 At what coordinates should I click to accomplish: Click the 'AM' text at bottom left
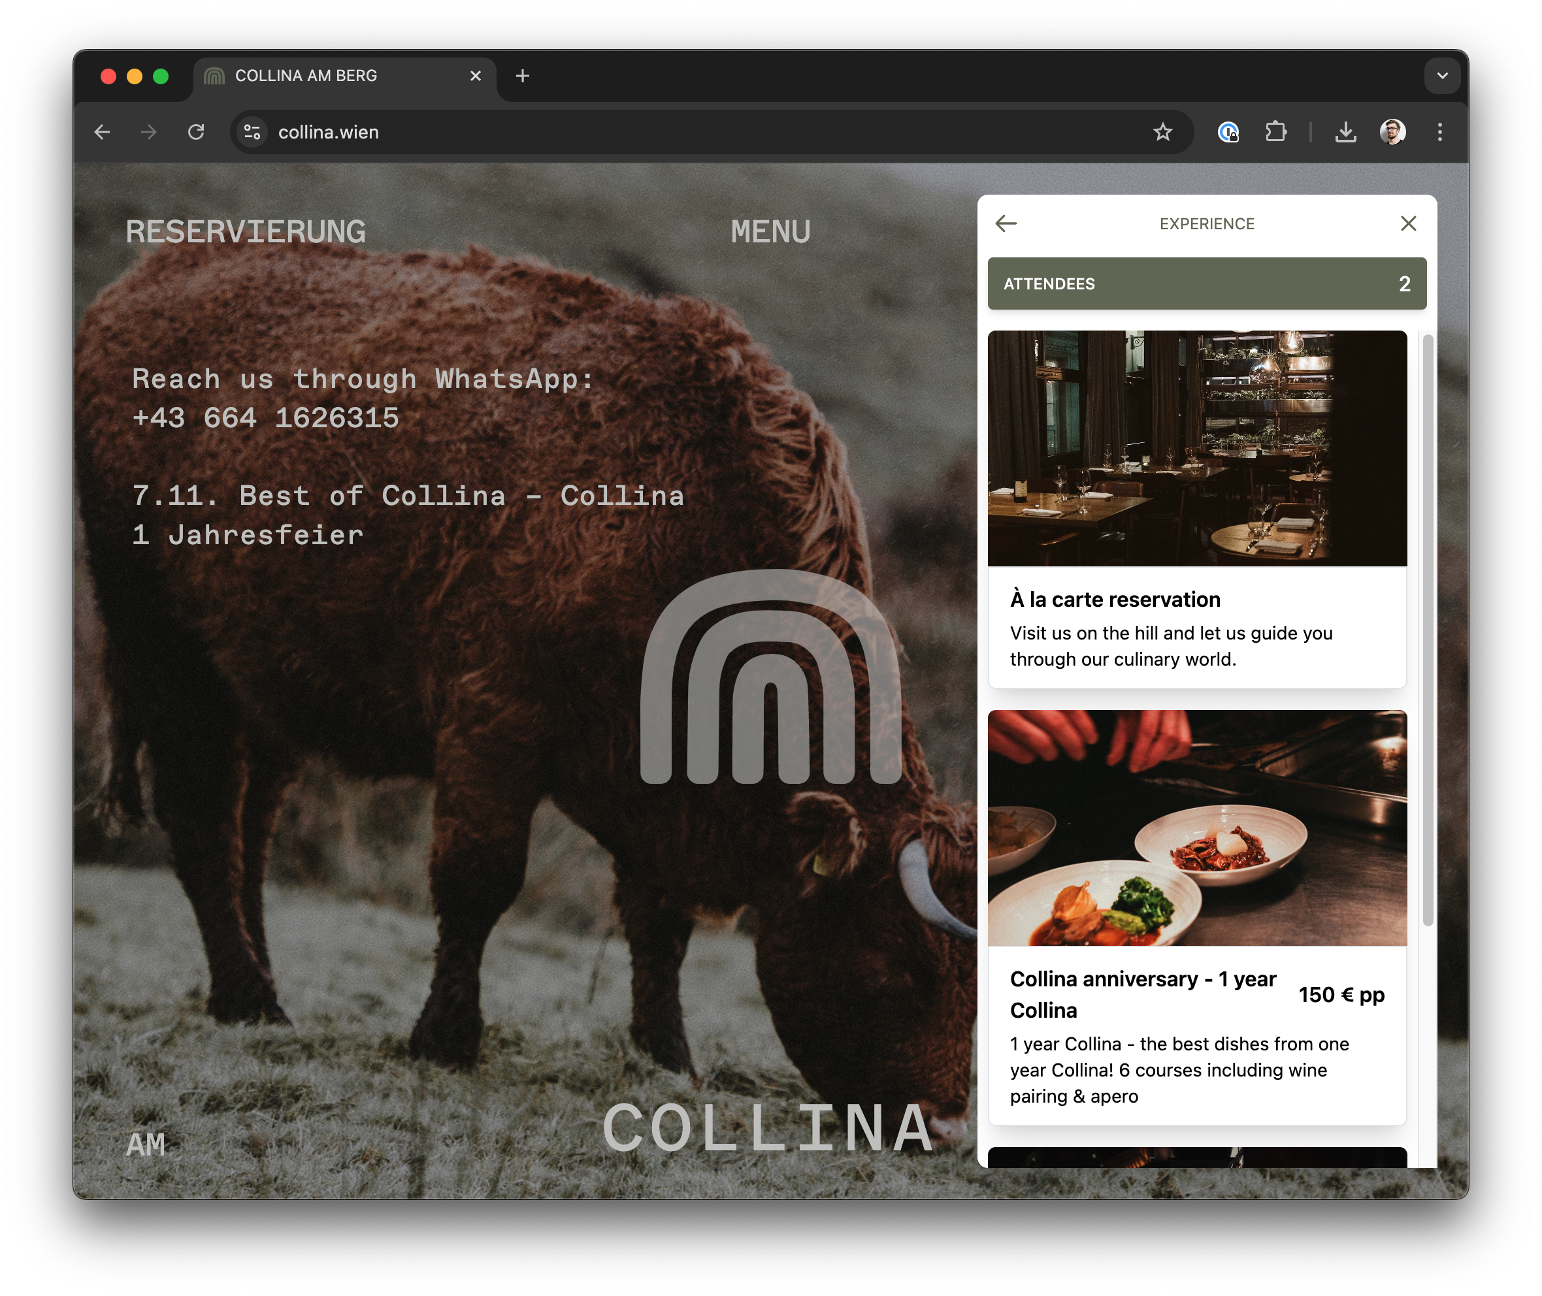click(146, 1144)
